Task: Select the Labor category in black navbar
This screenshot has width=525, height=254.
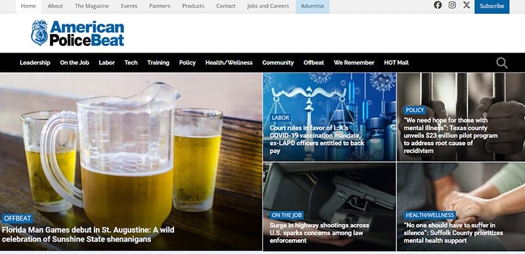Action: point(107,62)
